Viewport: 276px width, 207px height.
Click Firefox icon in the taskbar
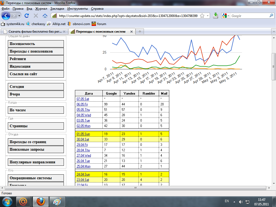(41, 202)
